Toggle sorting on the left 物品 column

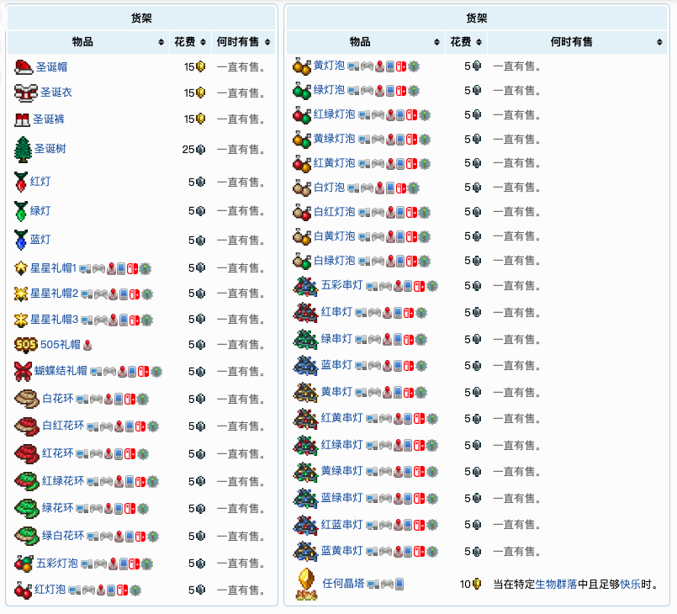point(84,40)
